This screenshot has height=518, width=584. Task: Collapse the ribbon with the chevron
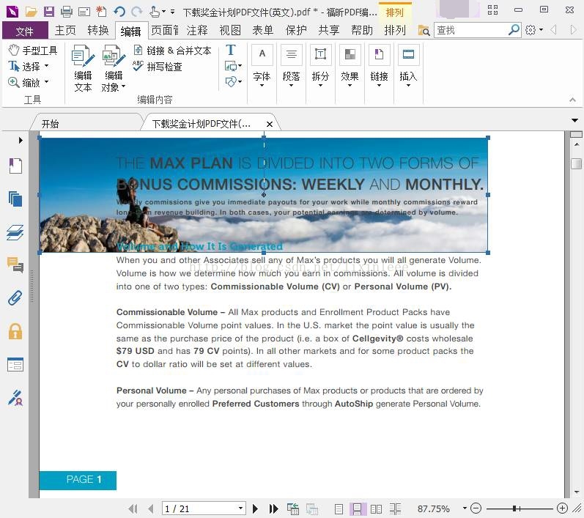coord(572,100)
